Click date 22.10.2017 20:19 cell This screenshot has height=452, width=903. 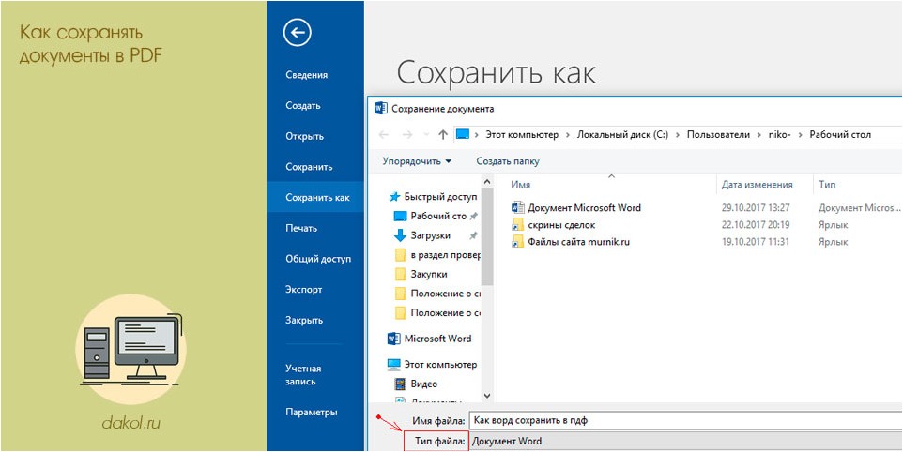tap(756, 225)
